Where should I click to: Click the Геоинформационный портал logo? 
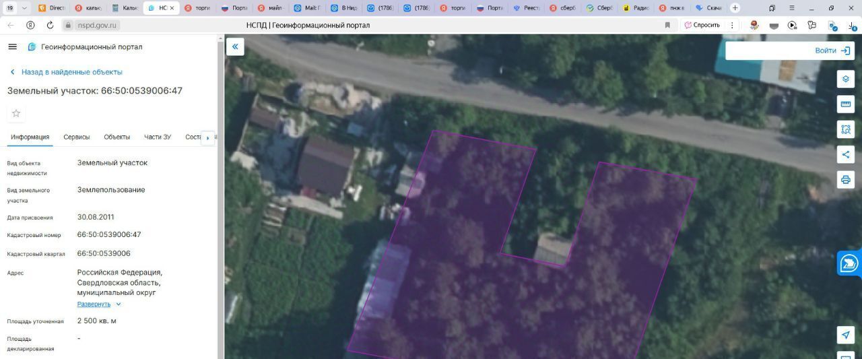click(85, 47)
